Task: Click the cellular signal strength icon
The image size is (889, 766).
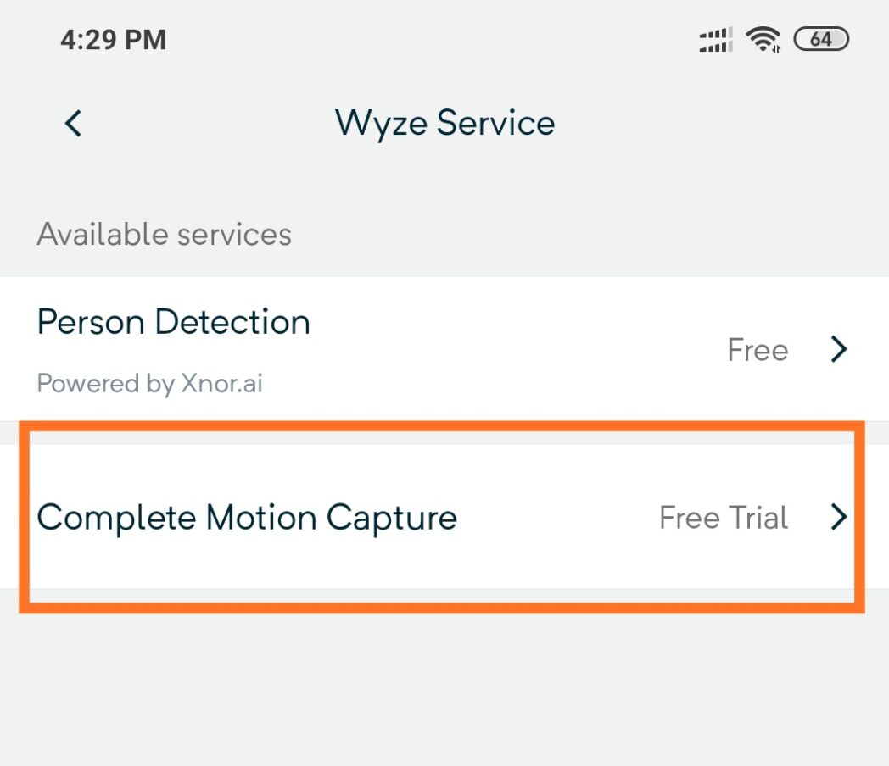Action: click(715, 40)
